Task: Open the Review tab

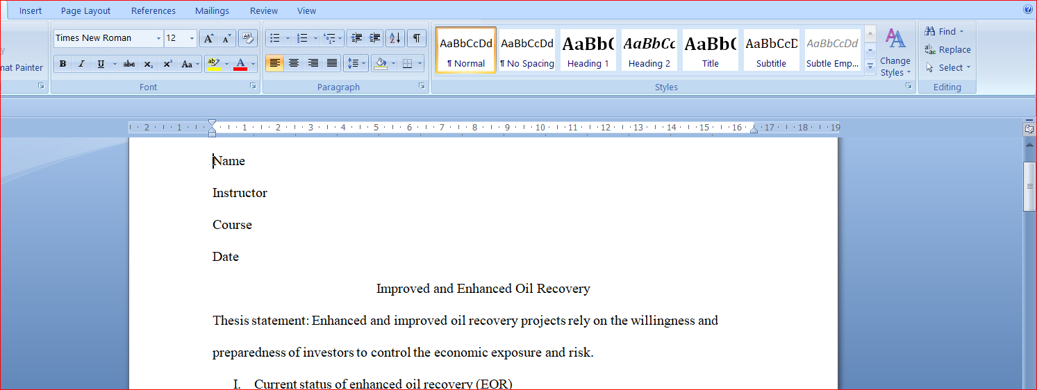Action: tap(264, 10)
